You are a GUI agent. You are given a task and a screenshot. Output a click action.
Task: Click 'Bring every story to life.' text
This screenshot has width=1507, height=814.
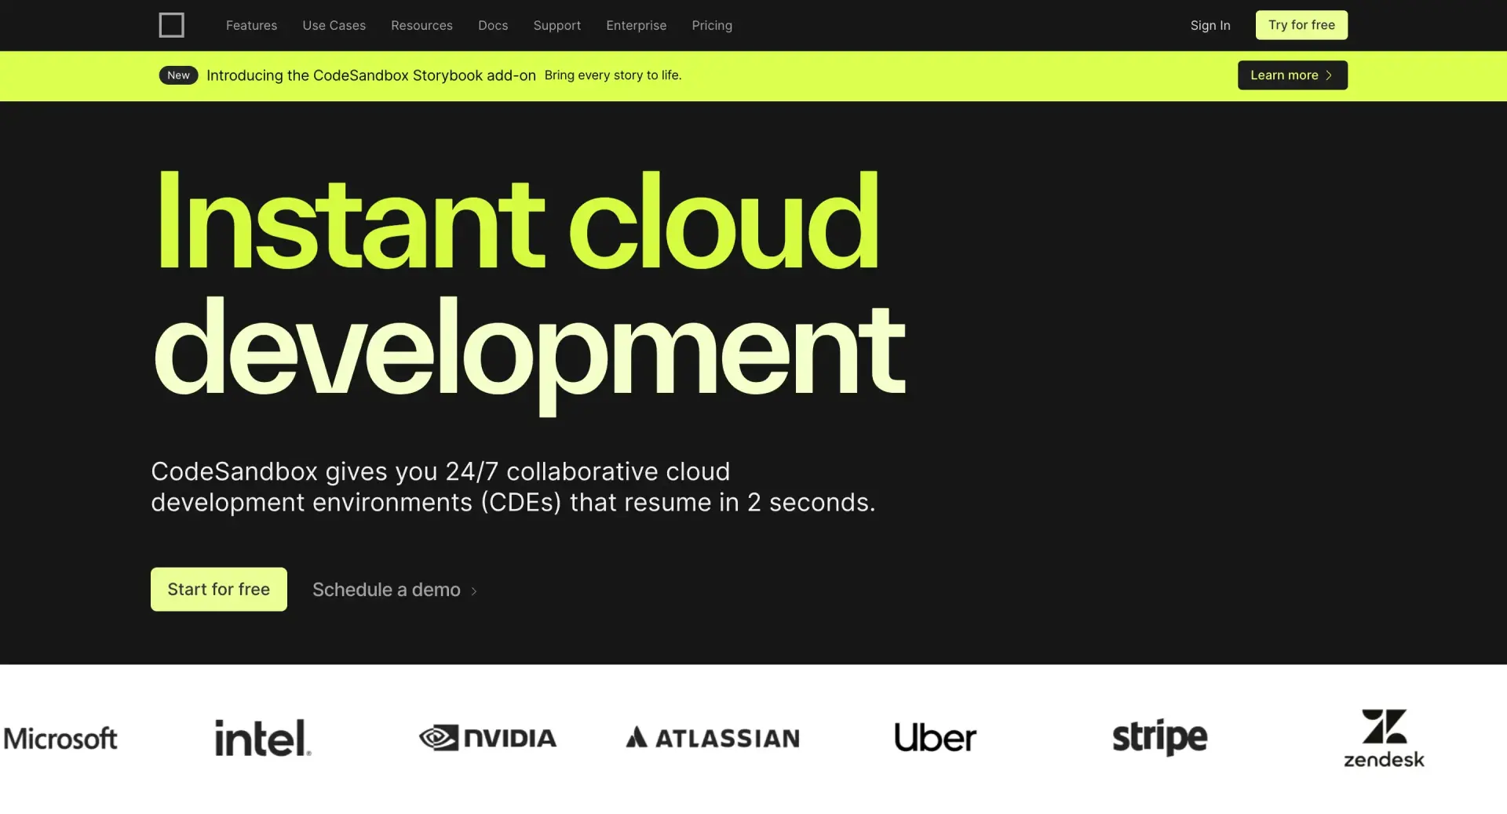click(612, 75)
